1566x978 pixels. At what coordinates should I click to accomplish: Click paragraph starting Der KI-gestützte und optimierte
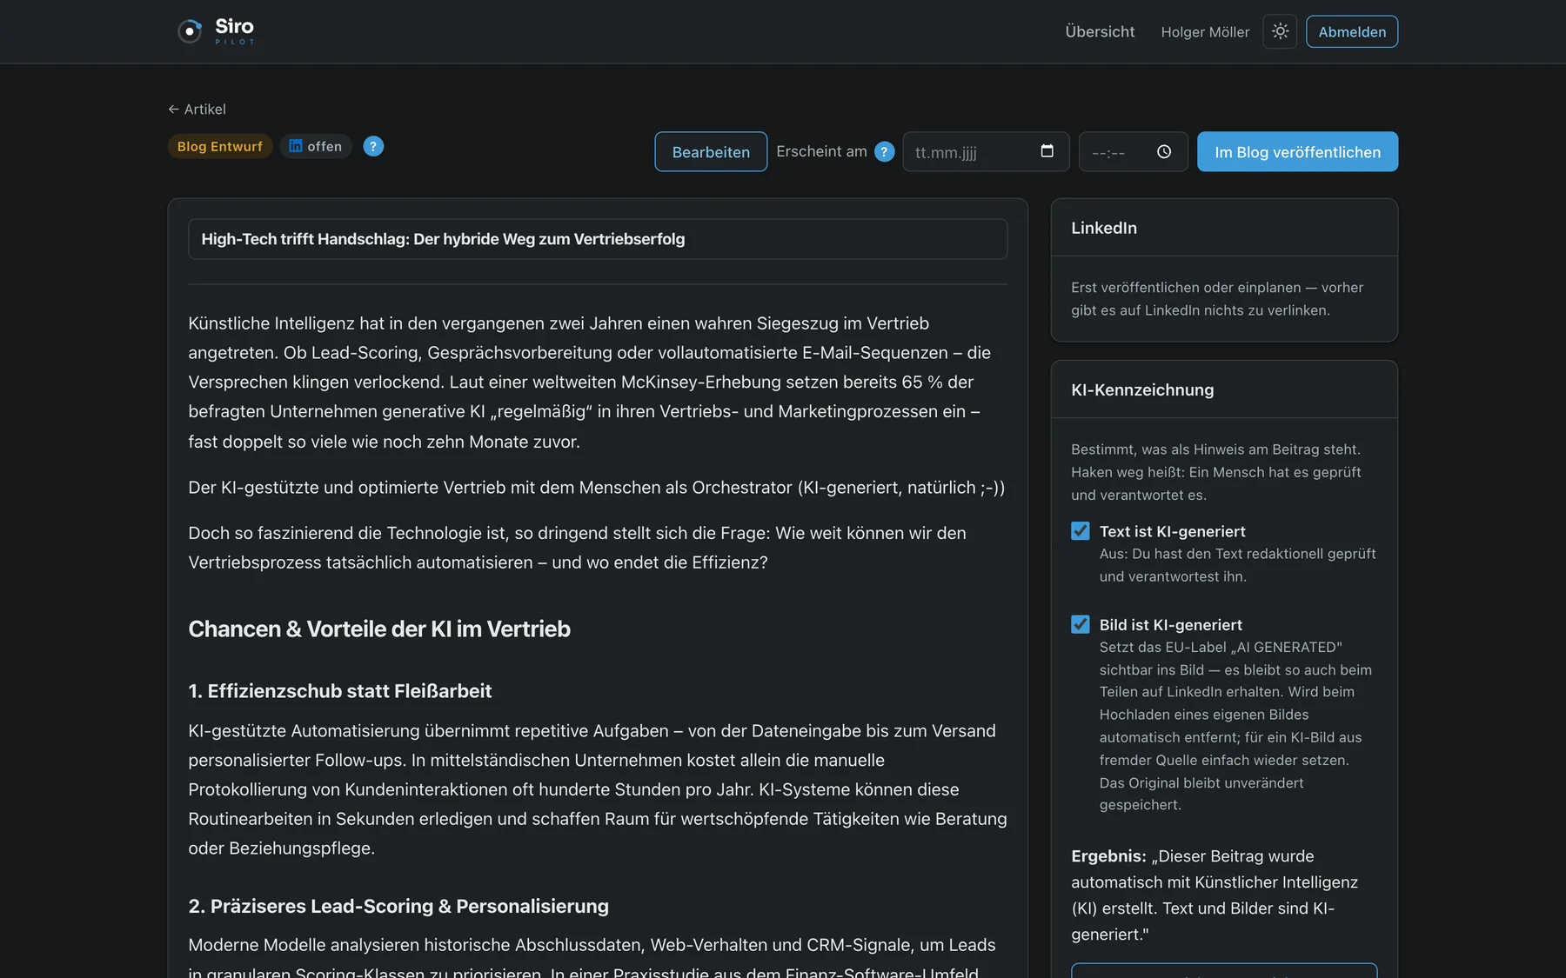point(597,488)
